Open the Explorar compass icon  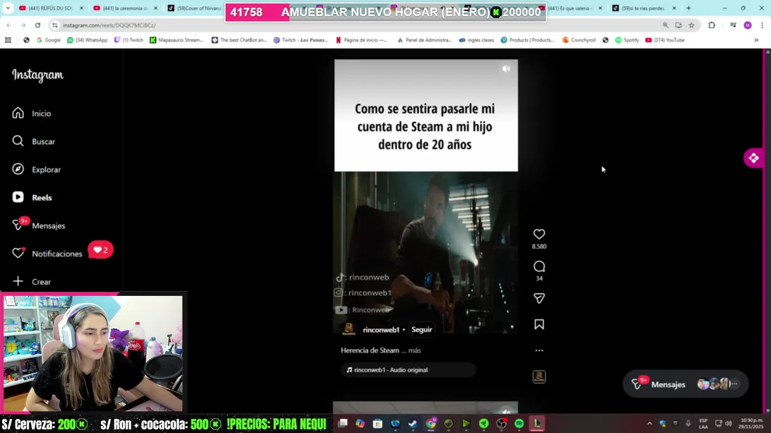pos(18,170)
